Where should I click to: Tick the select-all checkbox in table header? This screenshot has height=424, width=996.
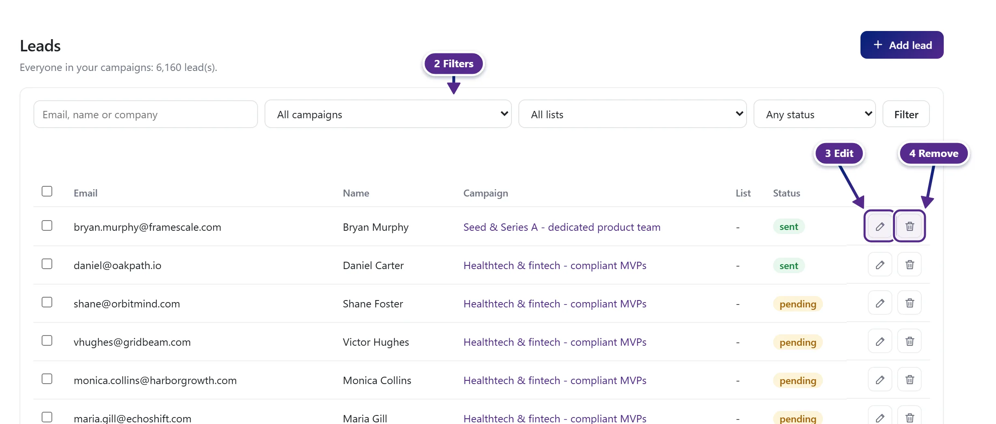pos(47,191)
